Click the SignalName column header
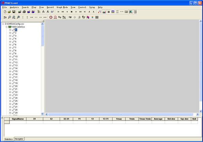The image size is (203, 142). tap(18, 119)
